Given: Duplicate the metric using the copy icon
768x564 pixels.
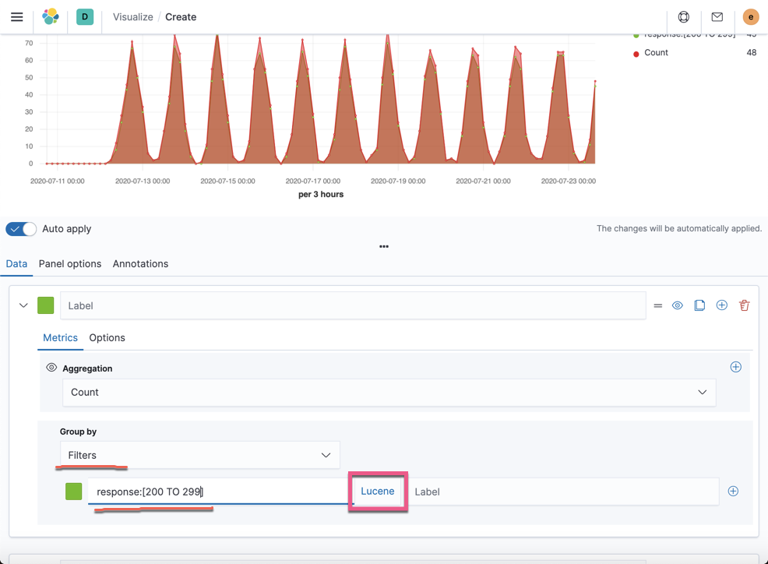Looking at the screenshot, I should pos(699,305).
